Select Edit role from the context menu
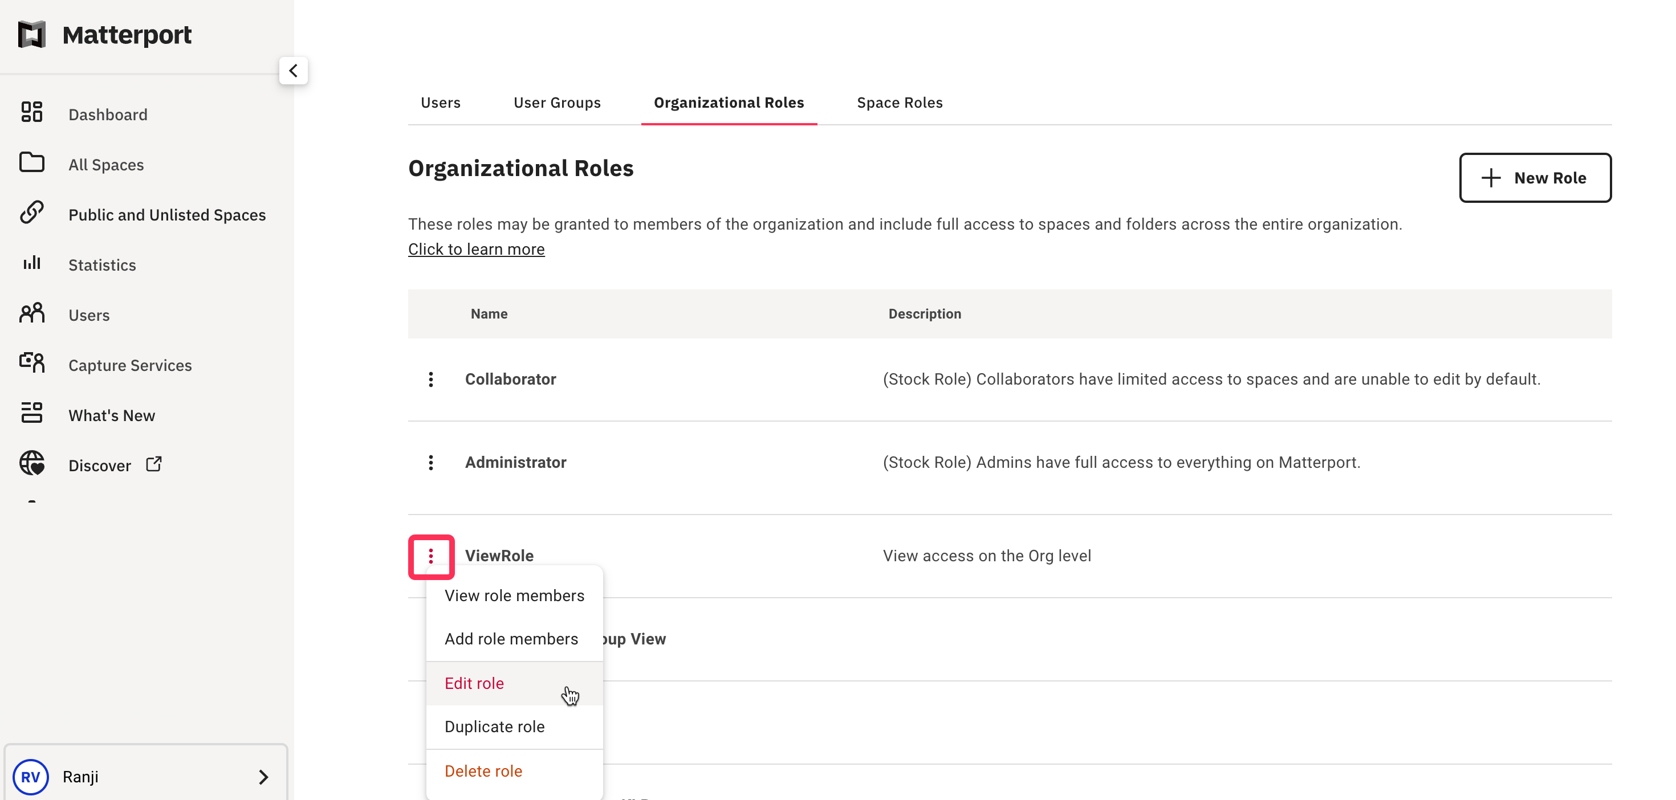 [x=474, y=683]
